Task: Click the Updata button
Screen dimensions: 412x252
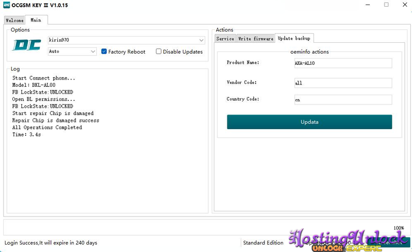Action: pos(309,122)
